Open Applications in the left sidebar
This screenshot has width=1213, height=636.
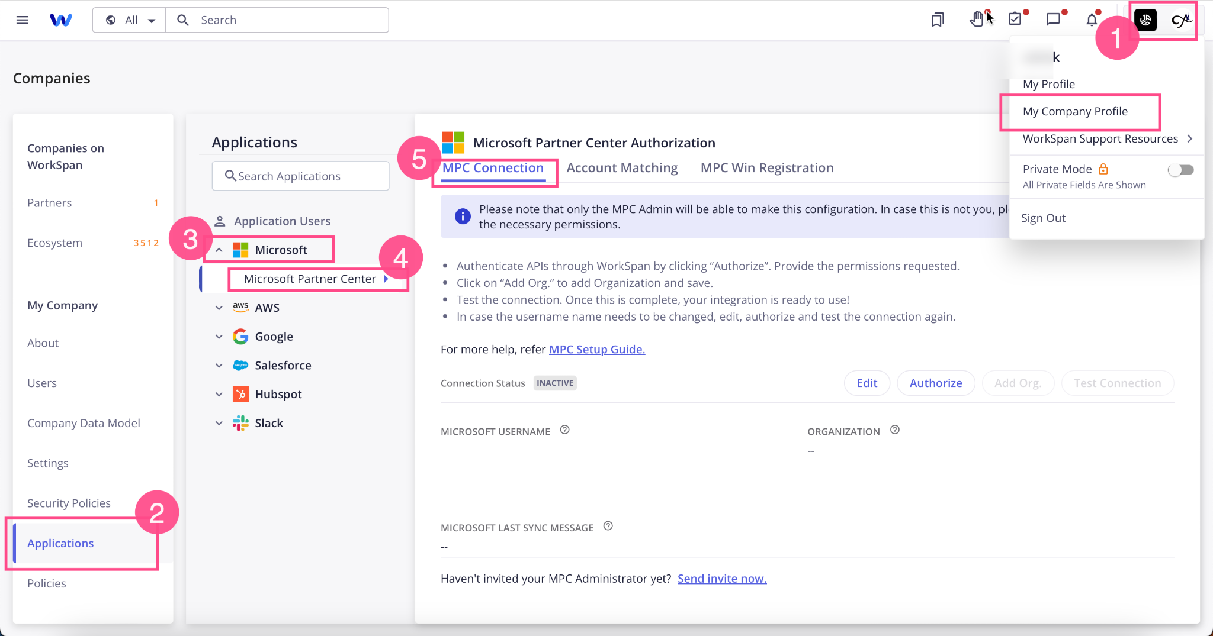coord(60,543)
